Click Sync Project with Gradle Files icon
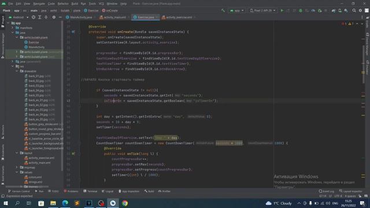Viewport: 370px width, 208px height. (334, 10)
